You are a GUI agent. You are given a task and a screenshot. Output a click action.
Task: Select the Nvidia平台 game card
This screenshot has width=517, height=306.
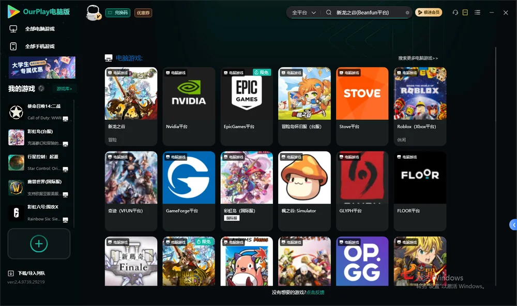coord(189,106)
